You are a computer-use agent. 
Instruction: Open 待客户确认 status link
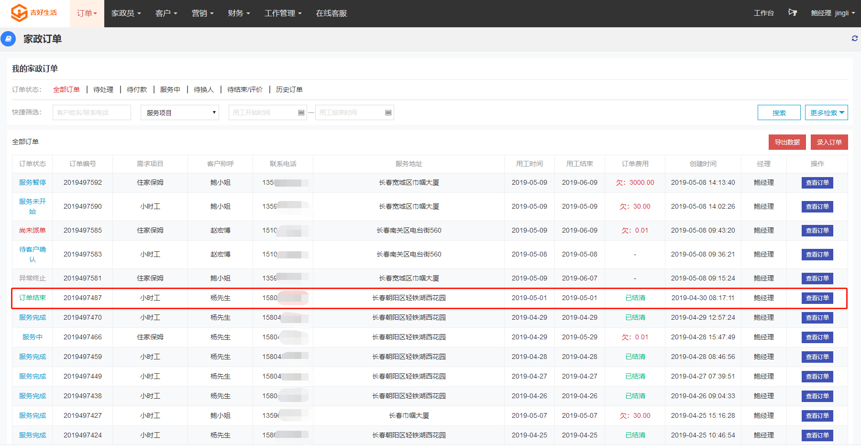click(33, 254)
